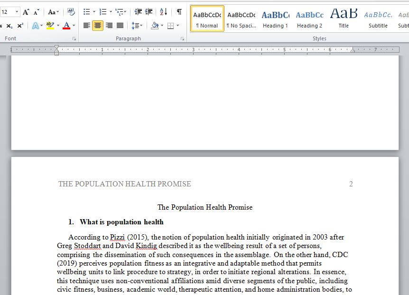
Task: Click the underlined name Kindig
Action: [146, 246]
